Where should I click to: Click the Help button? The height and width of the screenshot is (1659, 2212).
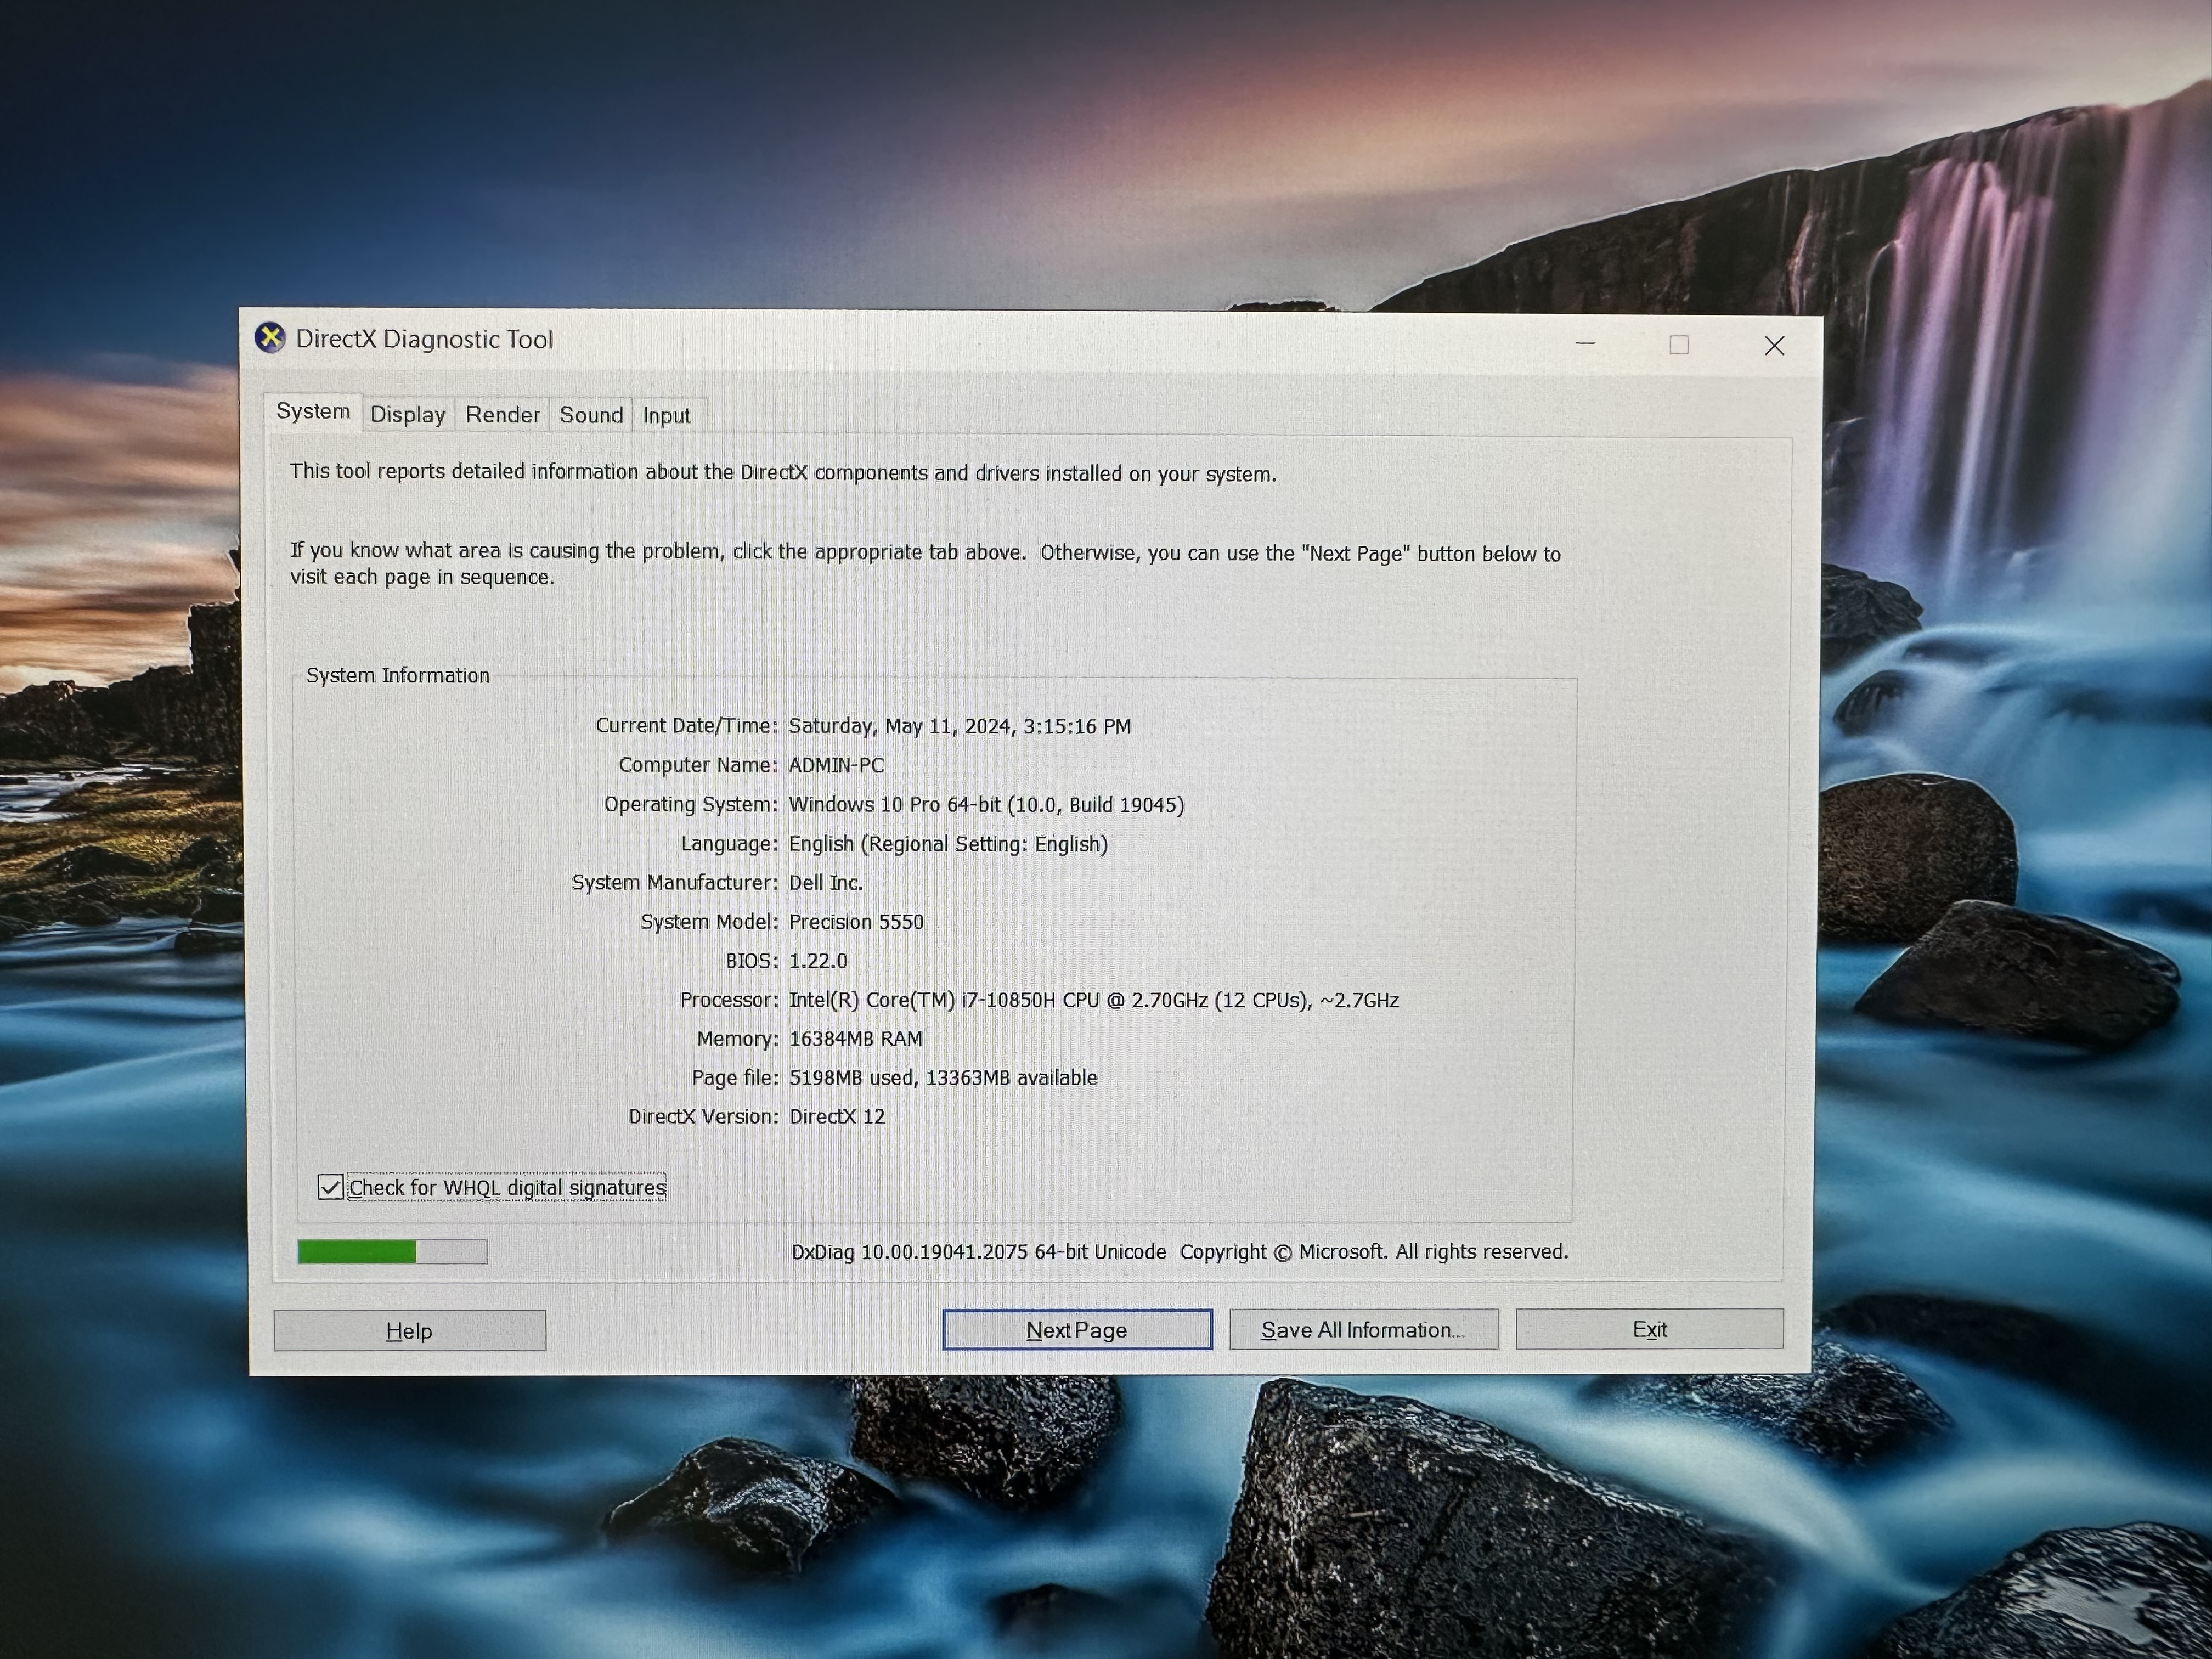(x=410, y=1330)
